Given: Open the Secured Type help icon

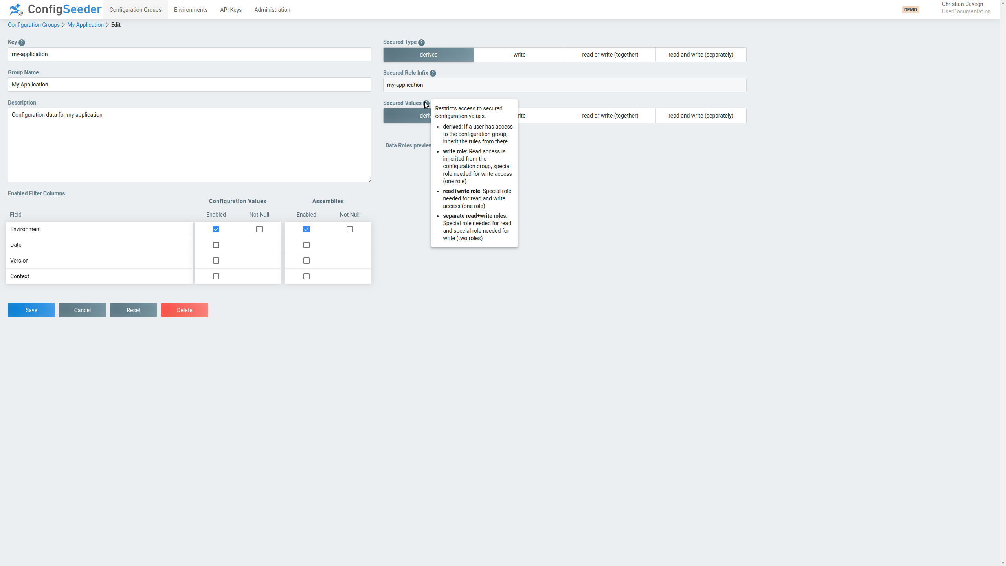Looking at the screenshot, I should pyautogui.click(x=421, y=42).
